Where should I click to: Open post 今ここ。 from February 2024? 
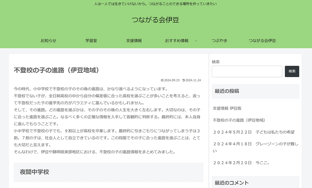click(241, 163)
